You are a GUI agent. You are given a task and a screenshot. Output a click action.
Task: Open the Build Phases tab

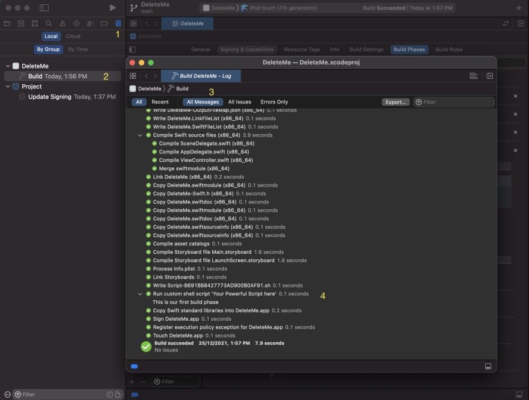409,49
